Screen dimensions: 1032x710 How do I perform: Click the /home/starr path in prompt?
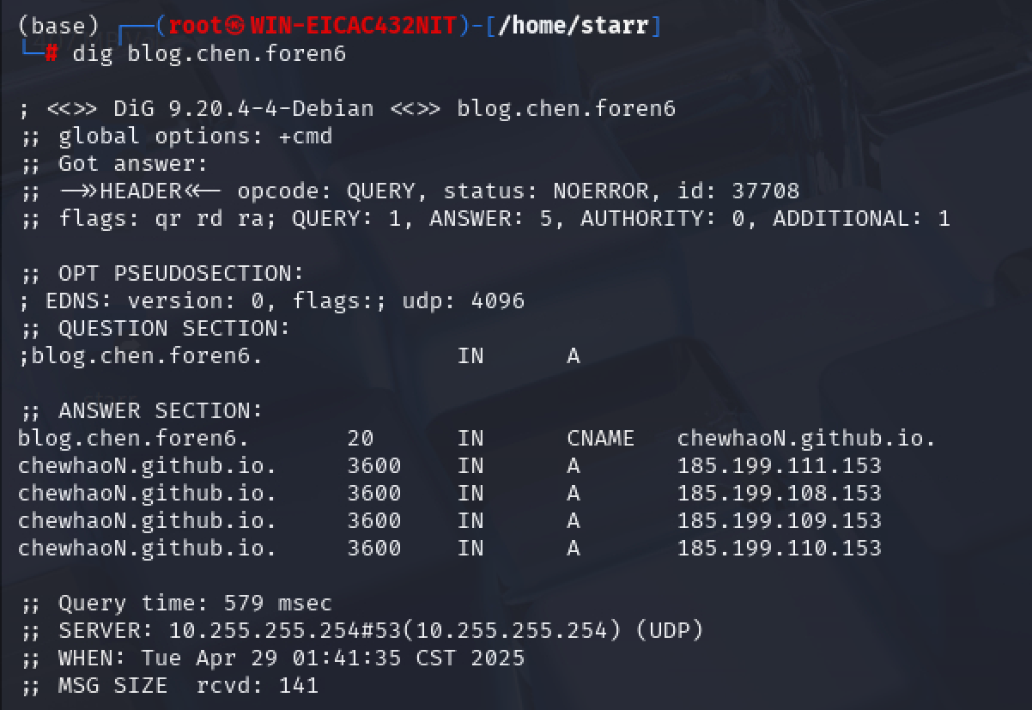pyautogui.click(x=573, y=27)
